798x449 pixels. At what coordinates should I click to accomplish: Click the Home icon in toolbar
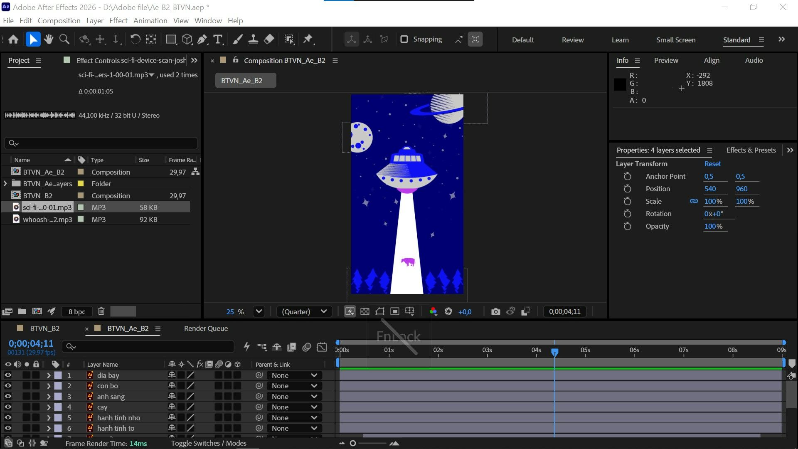coord(13,39)
